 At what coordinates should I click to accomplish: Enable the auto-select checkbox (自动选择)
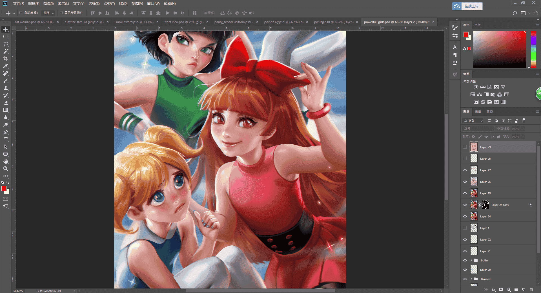tap(21, 13)
